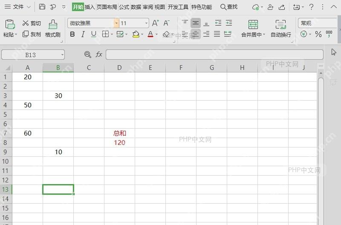Click the 合并居中 merge icon
This screenshot has width=341, height=225.
(253, 25)
